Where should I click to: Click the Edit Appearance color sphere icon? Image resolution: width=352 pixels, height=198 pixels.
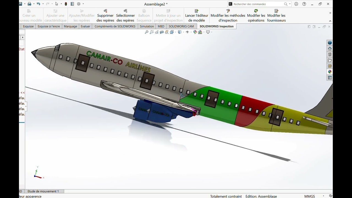click(x=195, y=32)
